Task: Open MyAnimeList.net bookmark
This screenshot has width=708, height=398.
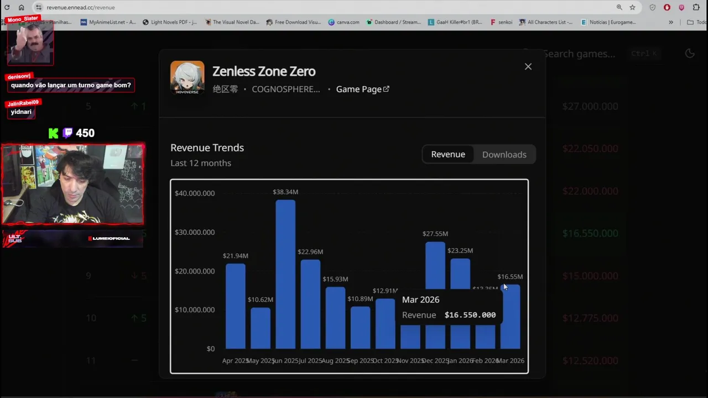Action: 108,22
